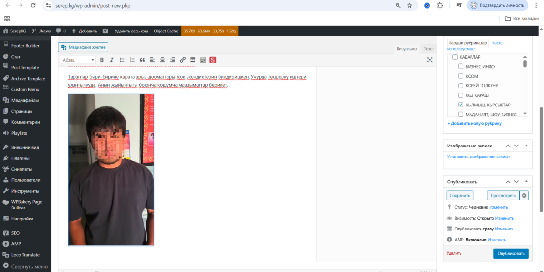Open the Абзац paragraph format dropdown
544x272 pixels.
(x=78, y=60)
